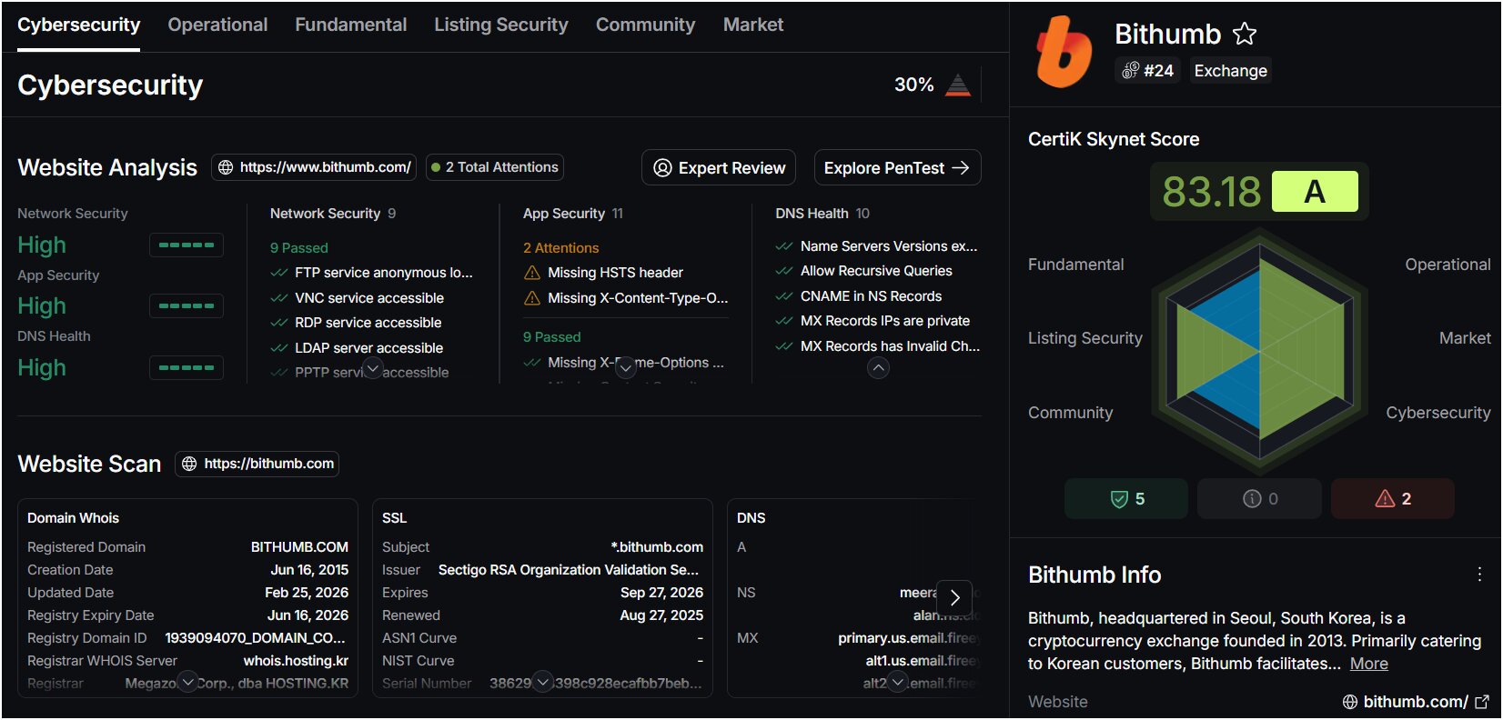Click the globe icon in Website Scan URL
1503x720 pixels.
(189, 464)
